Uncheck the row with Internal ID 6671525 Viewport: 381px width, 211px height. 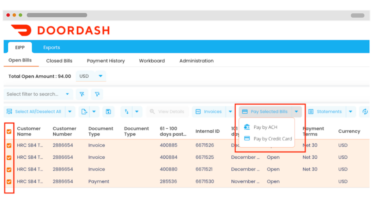[9, 158]
